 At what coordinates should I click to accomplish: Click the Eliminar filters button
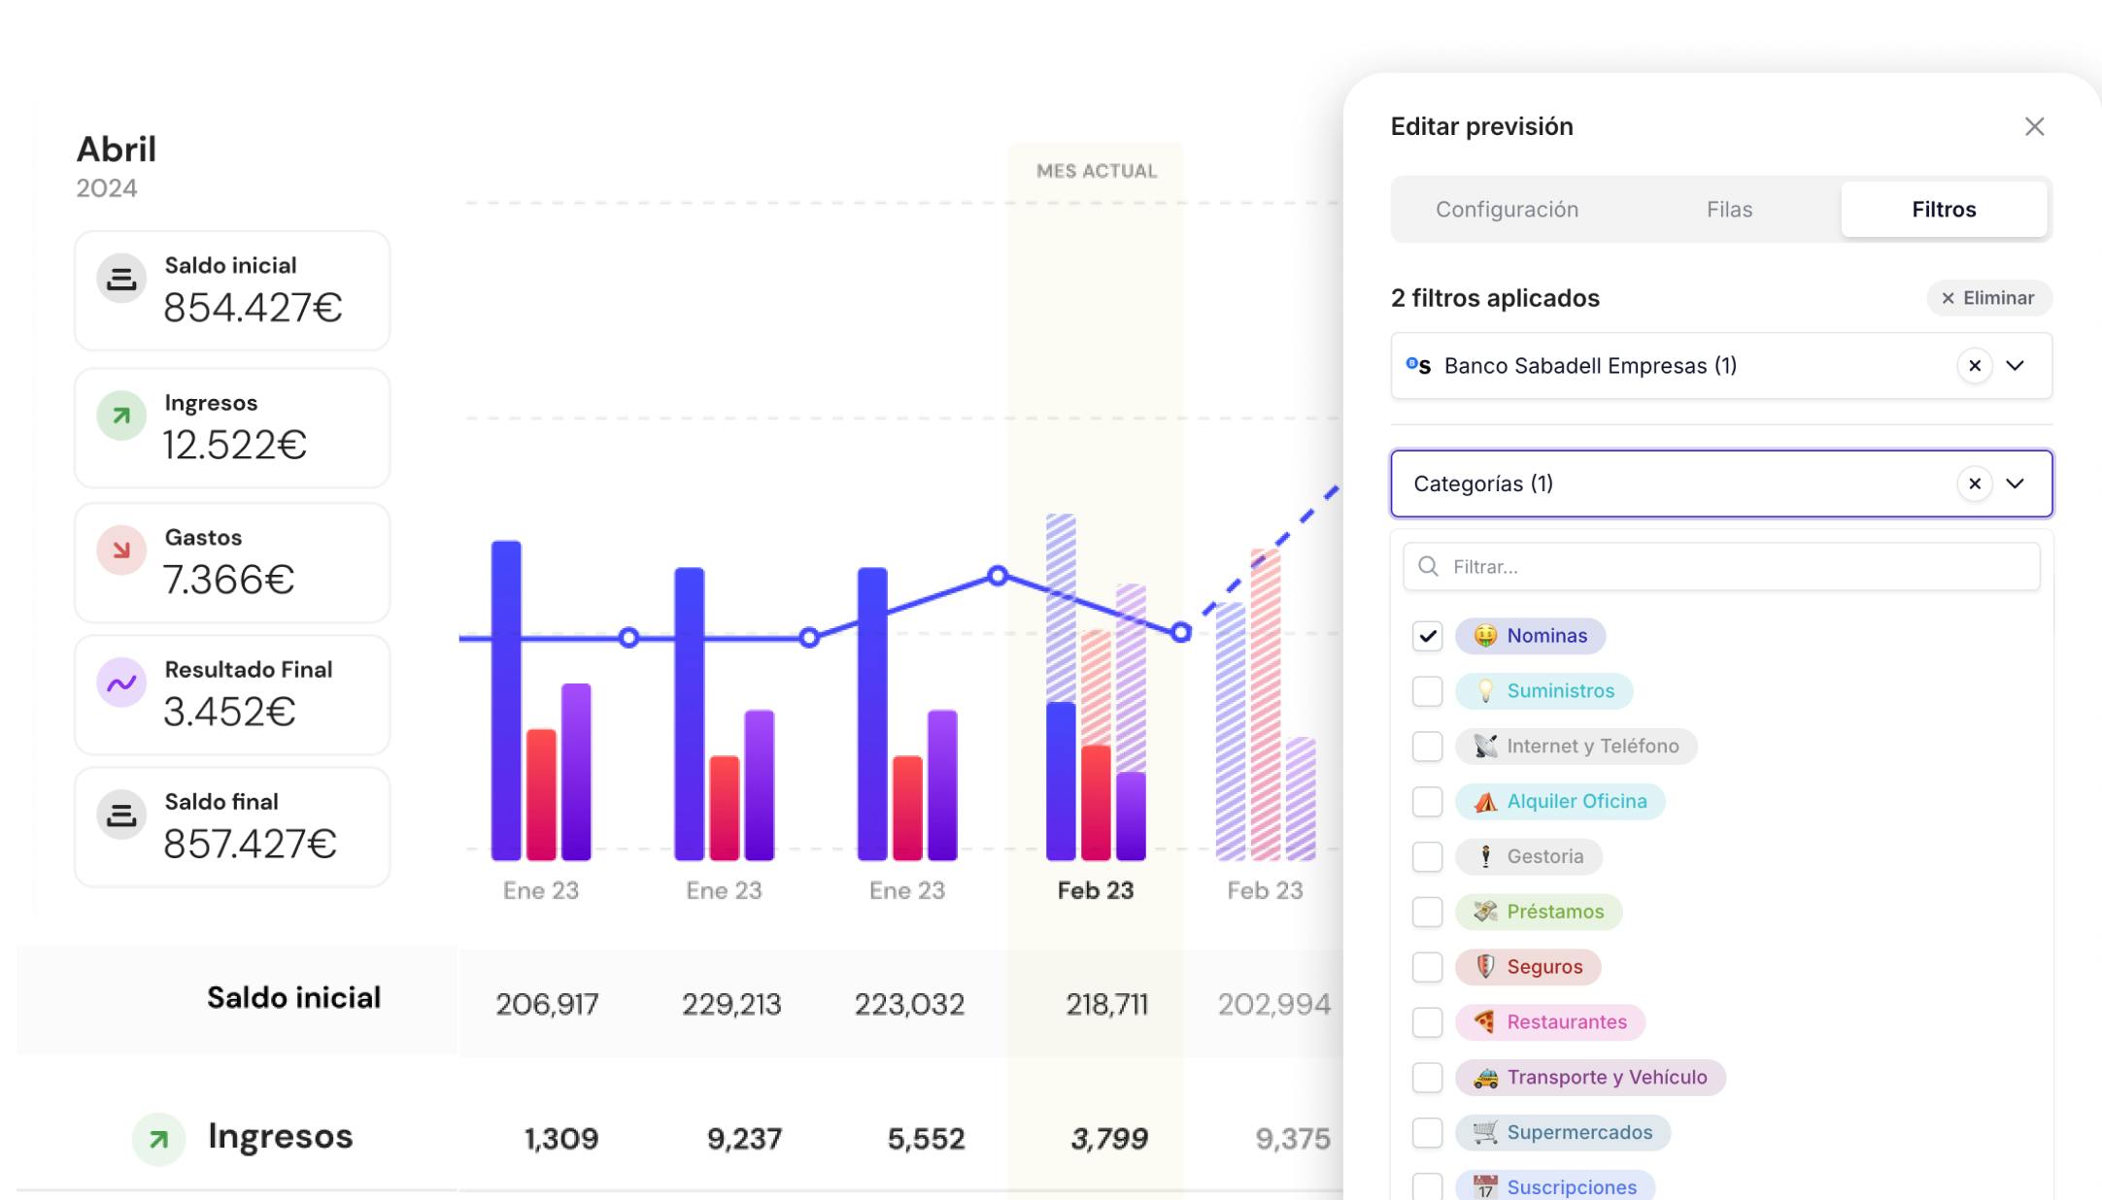click(x=1988, y=298)
